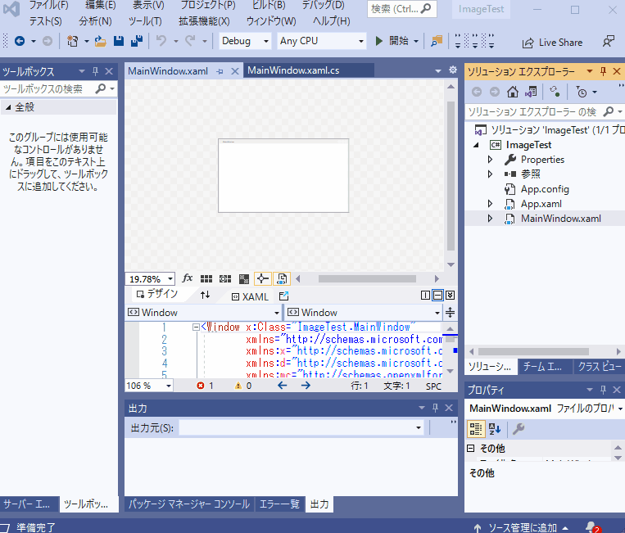This screenshot has width=625, height=533.
Task: Click alphabetical sort icon in Properties
Action: [x=495, y=429]
